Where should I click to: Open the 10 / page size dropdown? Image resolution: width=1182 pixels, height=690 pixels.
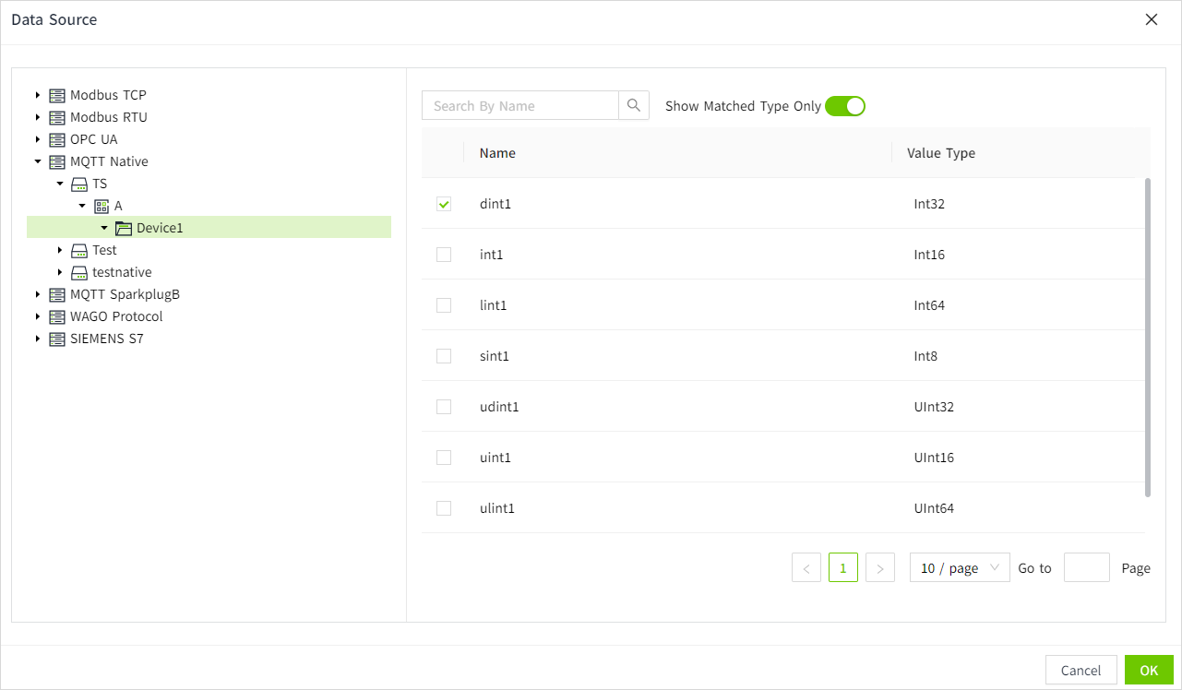click(x=960, y=568)
